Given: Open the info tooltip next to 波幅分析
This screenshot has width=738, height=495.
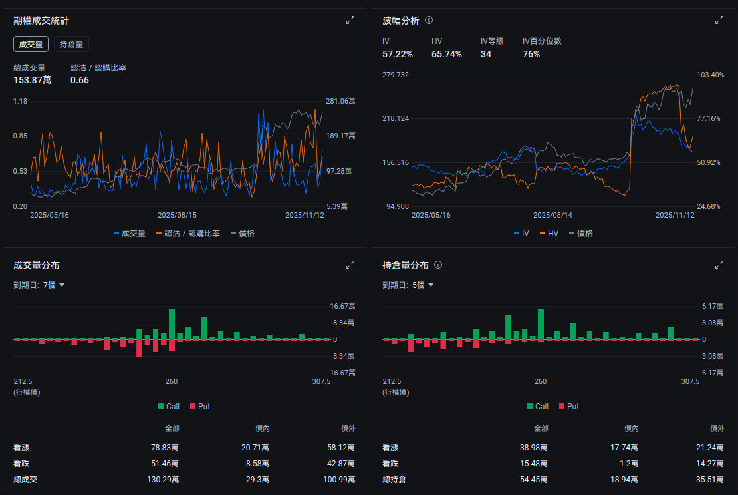Looking at the screenshot, I should click(429, 20).
